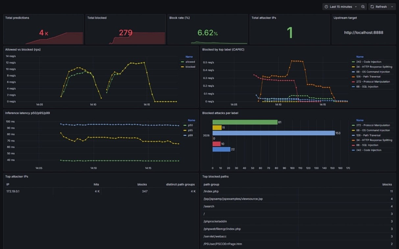Image resolution: width=399 pixels, height=249 pixels.
Task: Click the Refresh dashboard button
Action: point(379,7)
